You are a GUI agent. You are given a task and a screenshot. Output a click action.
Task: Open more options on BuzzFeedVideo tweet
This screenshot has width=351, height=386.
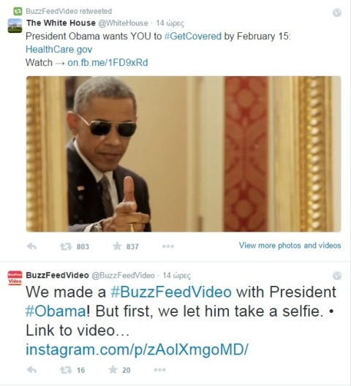point(160,370)
